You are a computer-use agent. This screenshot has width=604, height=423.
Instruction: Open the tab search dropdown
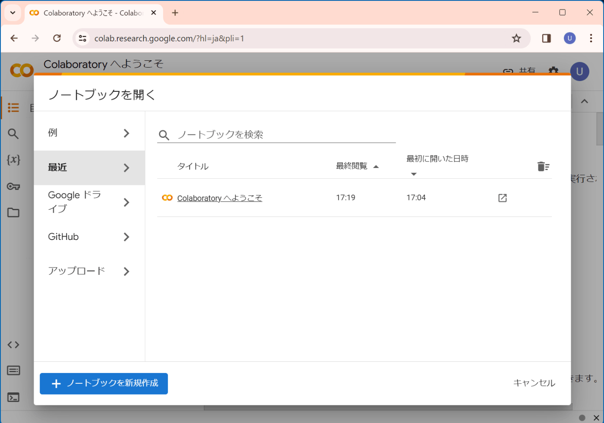[13, 13]
